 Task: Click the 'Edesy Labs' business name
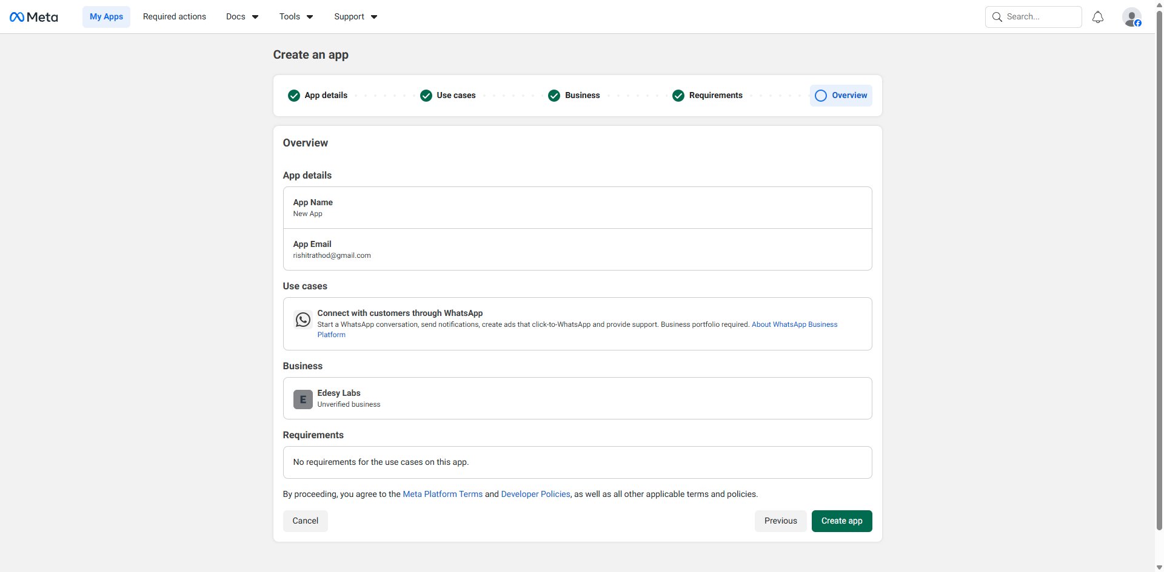tap(339, 393)
